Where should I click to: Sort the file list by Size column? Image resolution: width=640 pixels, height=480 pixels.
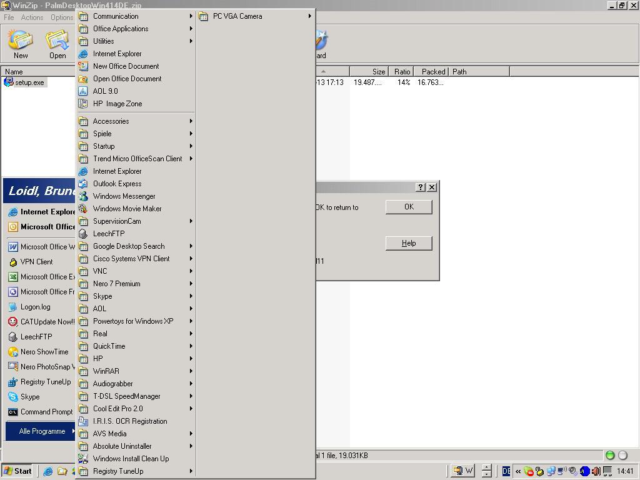pyautogui.click(x=369, y=72)
